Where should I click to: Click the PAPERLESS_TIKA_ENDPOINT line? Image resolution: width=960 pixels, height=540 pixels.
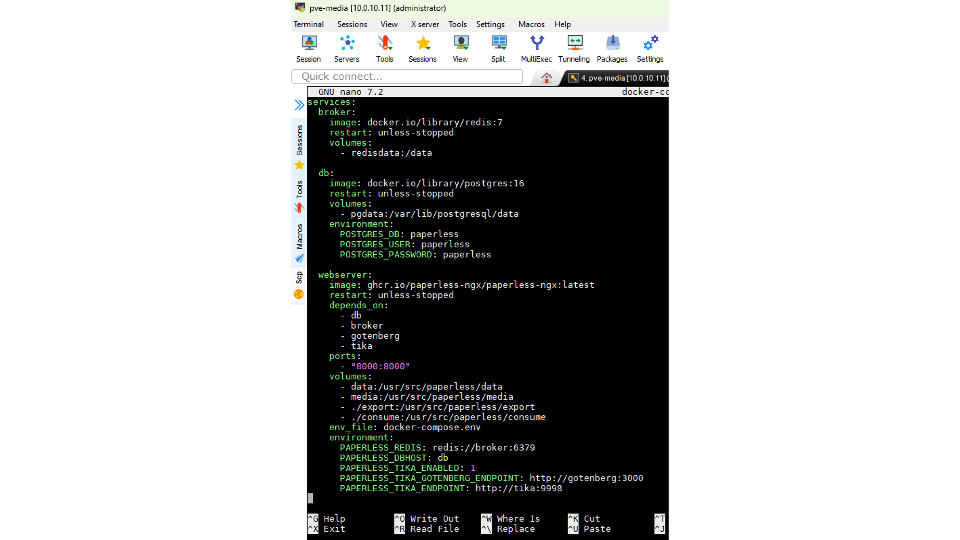click(x=451, y=489)
